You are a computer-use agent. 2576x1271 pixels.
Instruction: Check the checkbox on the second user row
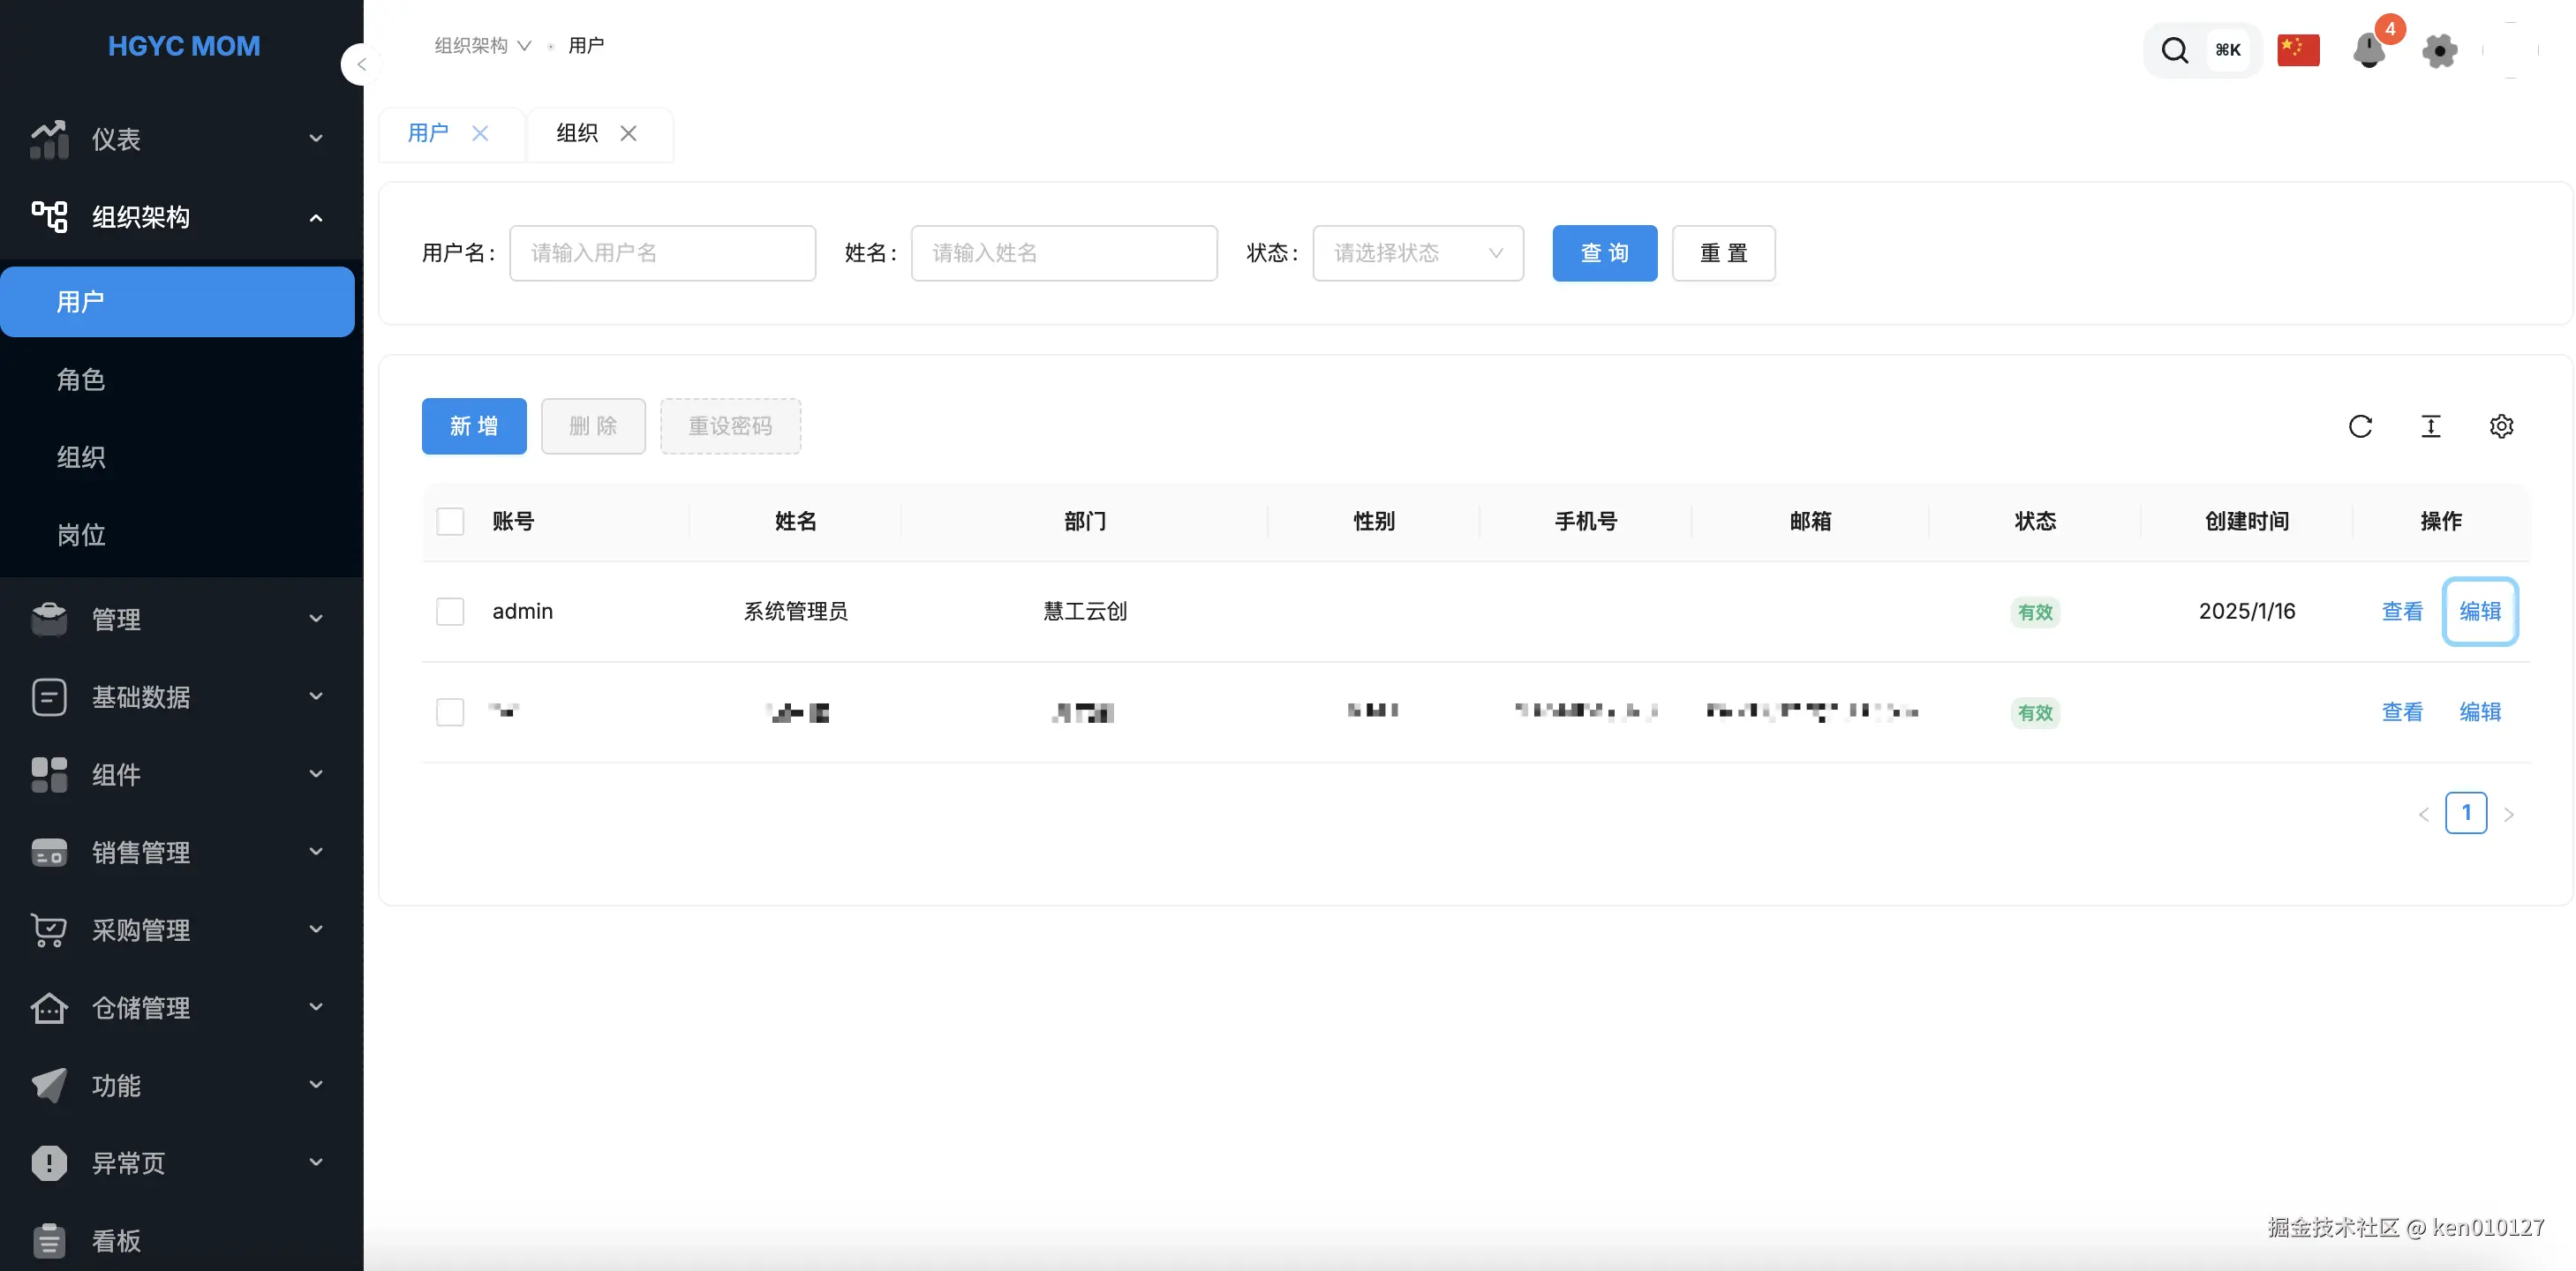[x=450, y=712]
